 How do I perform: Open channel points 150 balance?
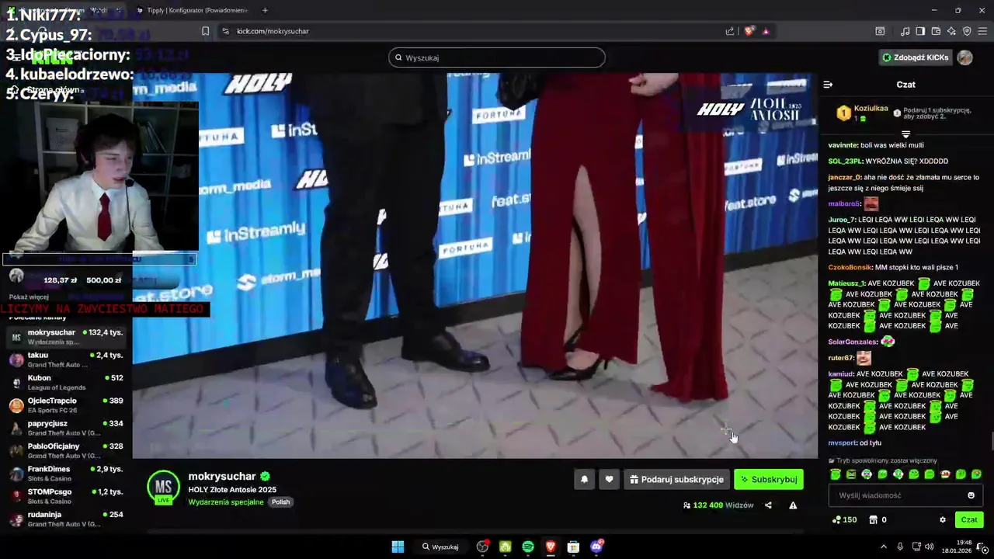[845, 520]
